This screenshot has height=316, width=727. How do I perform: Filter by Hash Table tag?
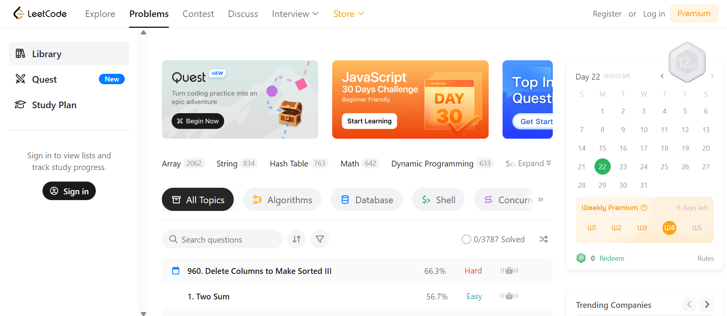pos(299,163)
